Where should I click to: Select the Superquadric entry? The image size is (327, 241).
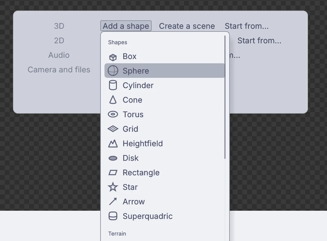click(x=164, y=216)
